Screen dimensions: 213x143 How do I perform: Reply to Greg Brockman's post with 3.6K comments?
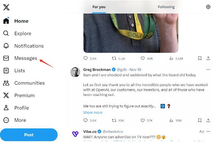point(85,120)
